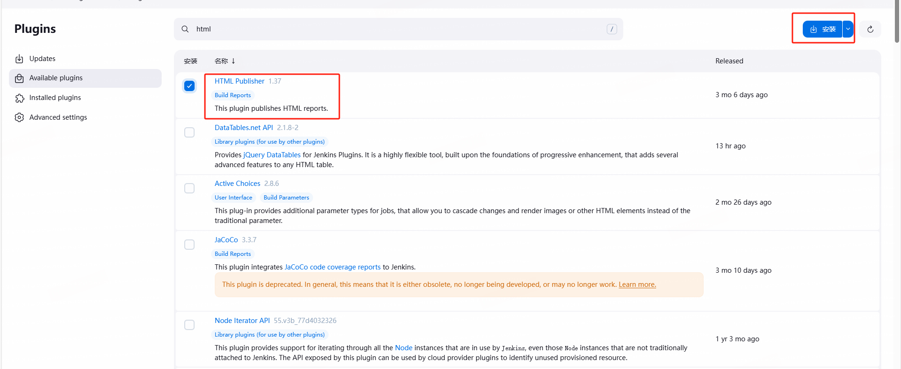This screenshot has width=901, height=369.
Task: Click the Updates download icon in sidebar
Action: tap(19, 59)
